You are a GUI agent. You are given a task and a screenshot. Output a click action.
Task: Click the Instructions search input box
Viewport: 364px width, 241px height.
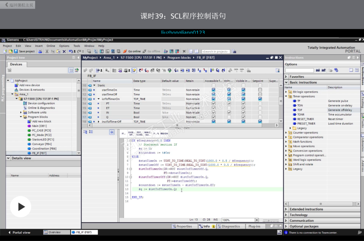(x=299, y=70)
